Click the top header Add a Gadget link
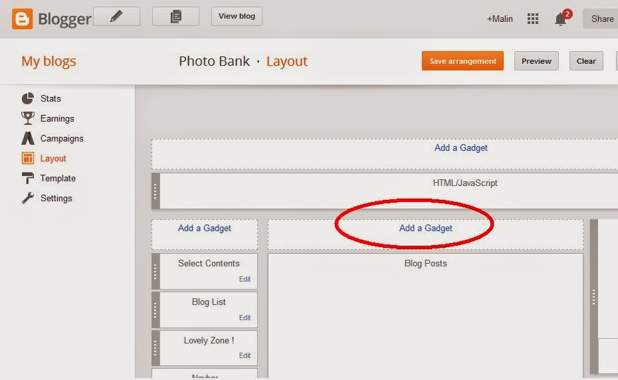618x380 pixels. [461, 148]
